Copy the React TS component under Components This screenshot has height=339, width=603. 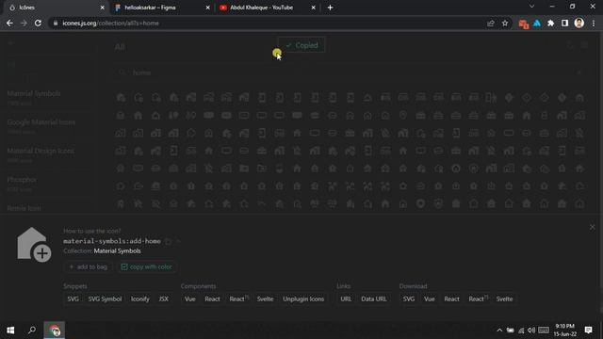point(238,299)
